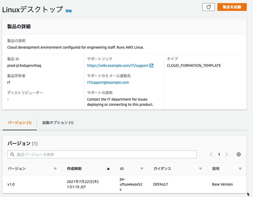Screen dimensions: 253x197
Task: Open the 情報 info link
Action: tap(69, 11)
